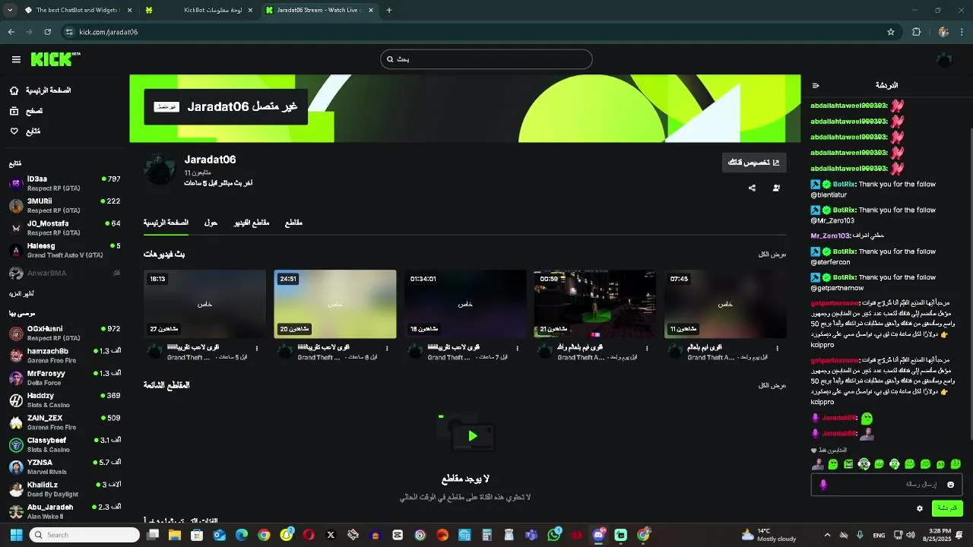Open the 00:59 video thumbnail
973x547 pixels.
(595, 304)
